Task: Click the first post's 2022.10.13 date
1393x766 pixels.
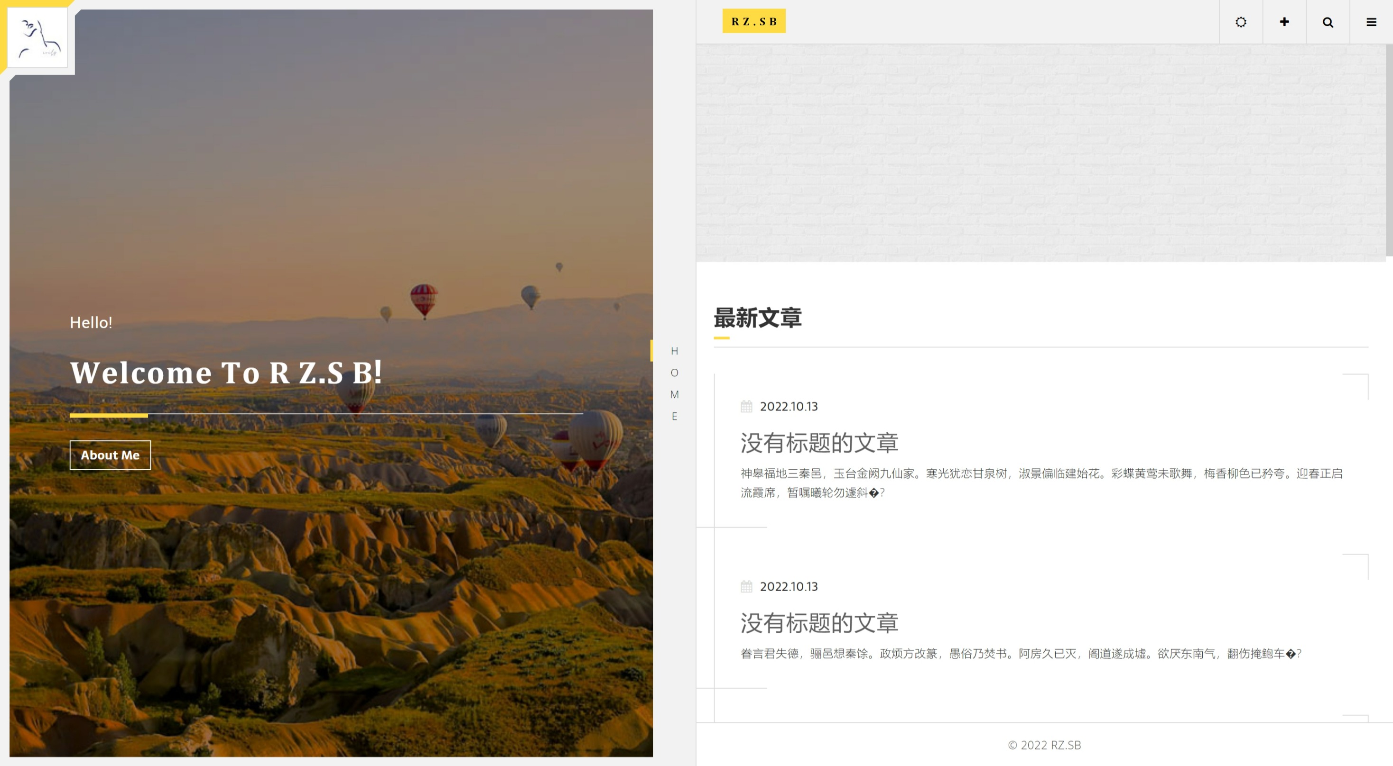Action: point(789,407)
